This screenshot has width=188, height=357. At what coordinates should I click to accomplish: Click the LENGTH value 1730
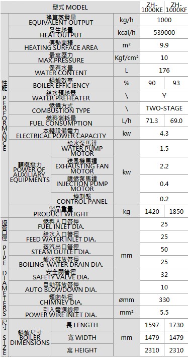click(176, 325)
